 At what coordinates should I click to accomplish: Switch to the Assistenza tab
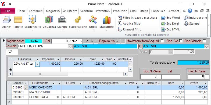(x=70, y=11)
